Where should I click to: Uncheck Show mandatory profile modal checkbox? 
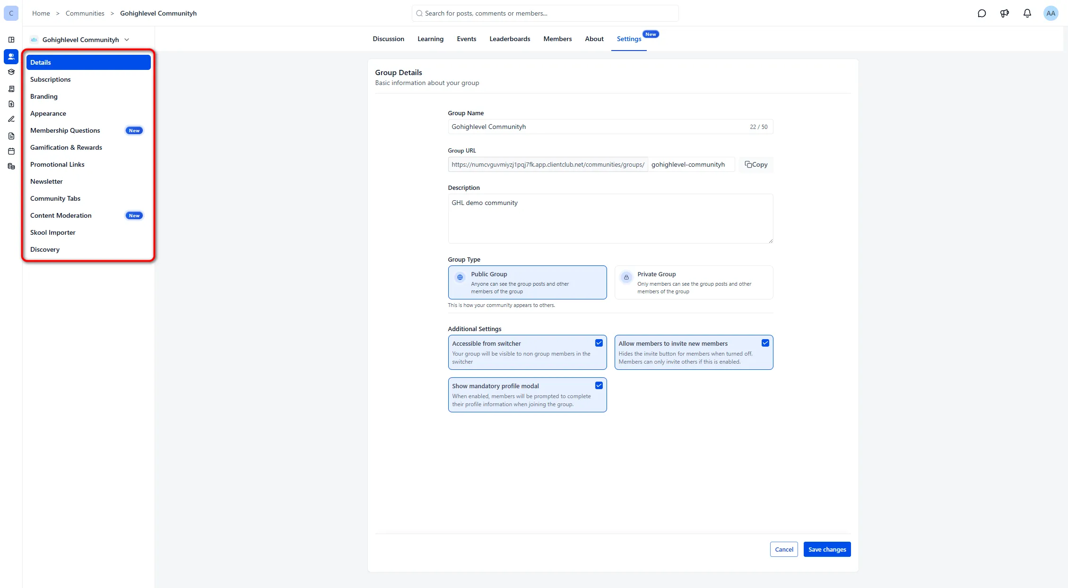coord(599,385)
